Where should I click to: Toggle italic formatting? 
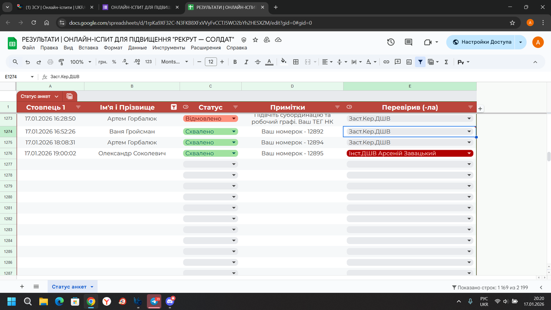click(247, 62)
